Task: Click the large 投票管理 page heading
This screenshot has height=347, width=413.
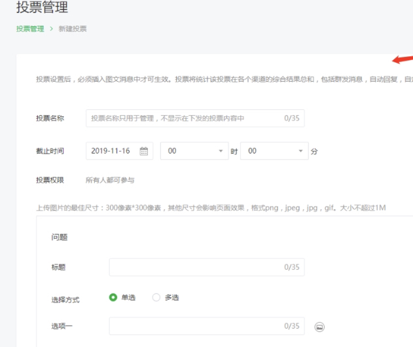Action: [41, 9]
